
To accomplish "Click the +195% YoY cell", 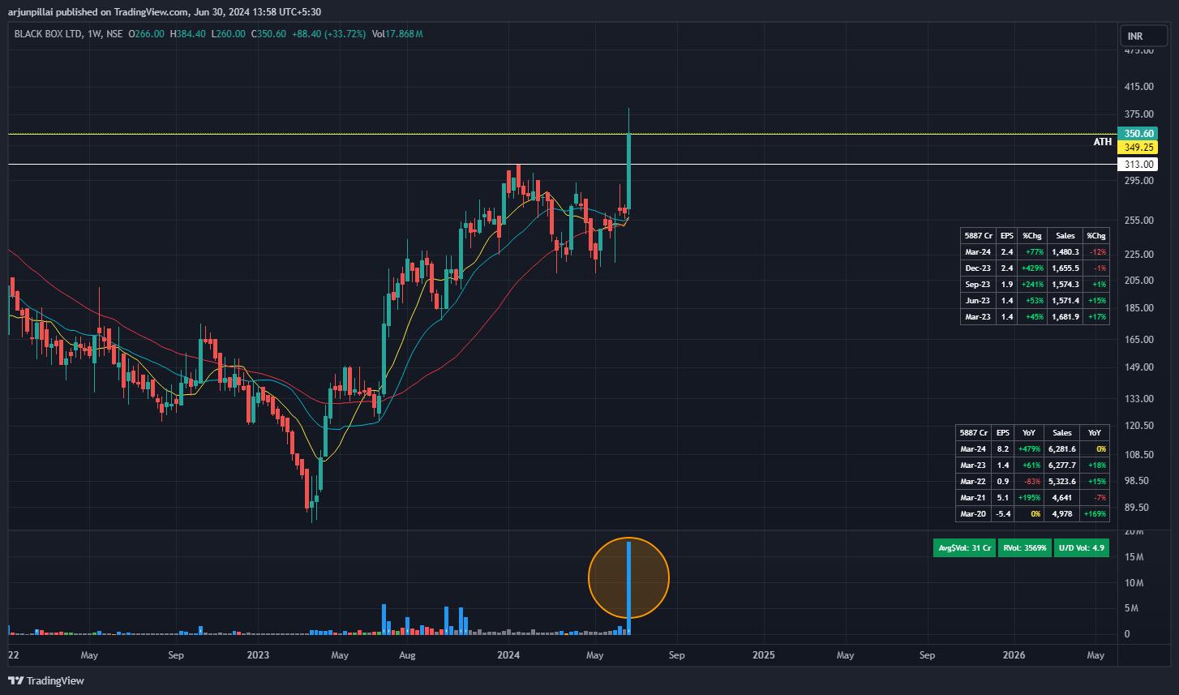I will click(x=1028, y=498).
